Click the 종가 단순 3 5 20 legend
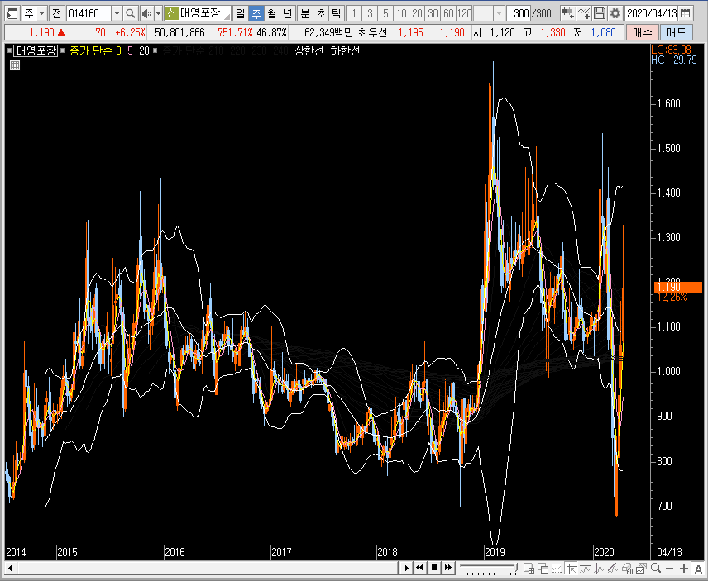The width and height of the screenshot is (708, 581). pos(109,50)
